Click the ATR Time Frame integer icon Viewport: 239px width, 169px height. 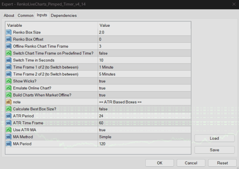click(8, 123)
